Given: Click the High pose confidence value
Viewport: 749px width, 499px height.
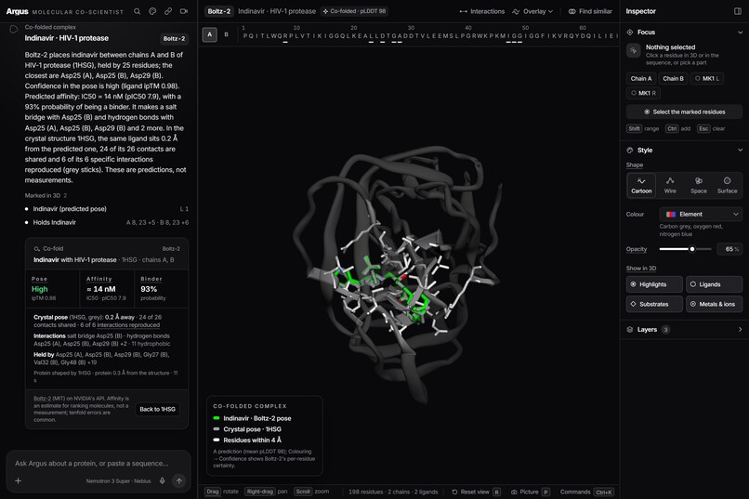Looking at the screenshot, I should (40, 289).
